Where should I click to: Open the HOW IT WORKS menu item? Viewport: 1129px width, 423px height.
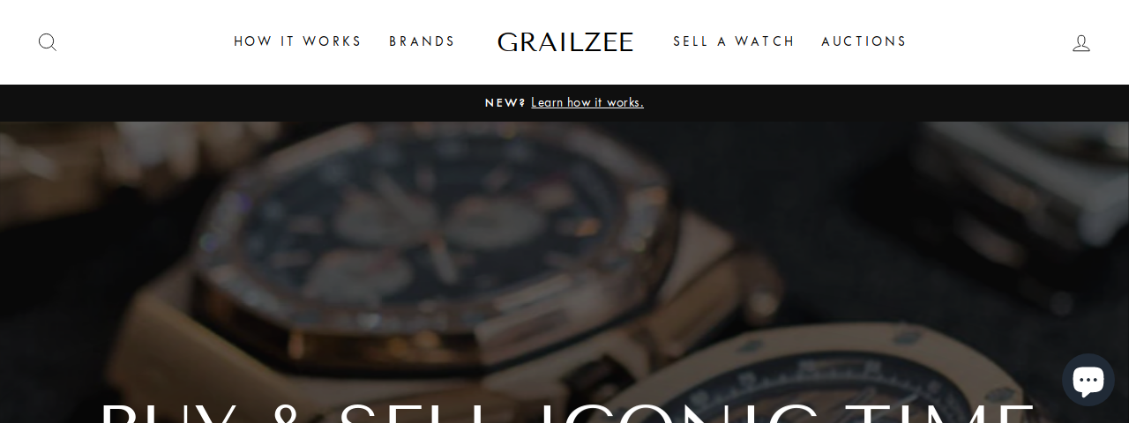click(x=297, y=41)
